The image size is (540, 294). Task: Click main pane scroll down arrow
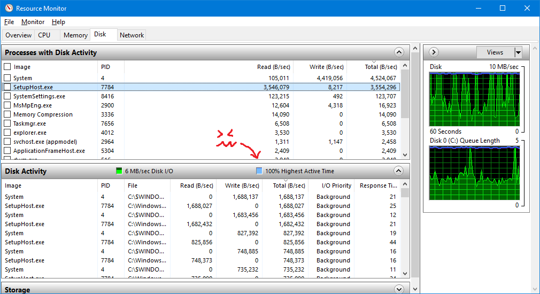click(x=415, y=289)
